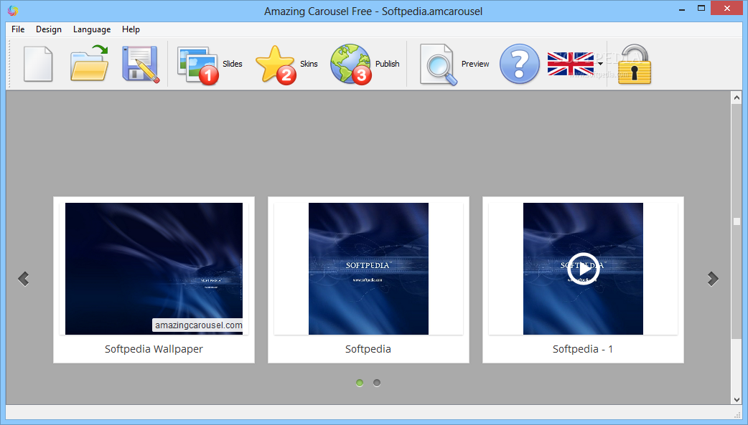The height and width of the screenshot is (425, 748).
Task: Click the 'Softpedia - 1' caption
Action: (x=583, y=349)
